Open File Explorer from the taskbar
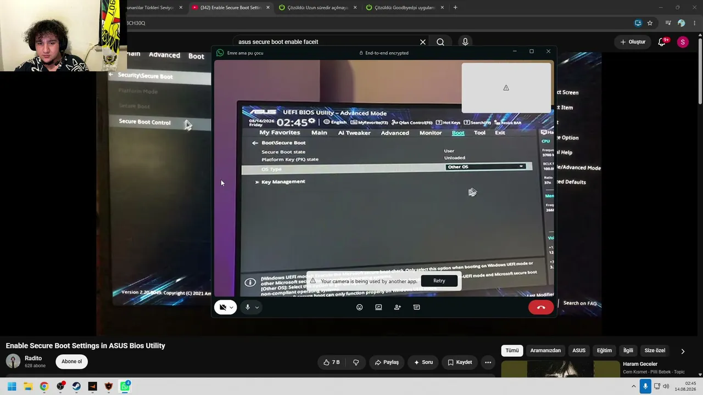This screenshot has height=395, width=703. (28, 386)
